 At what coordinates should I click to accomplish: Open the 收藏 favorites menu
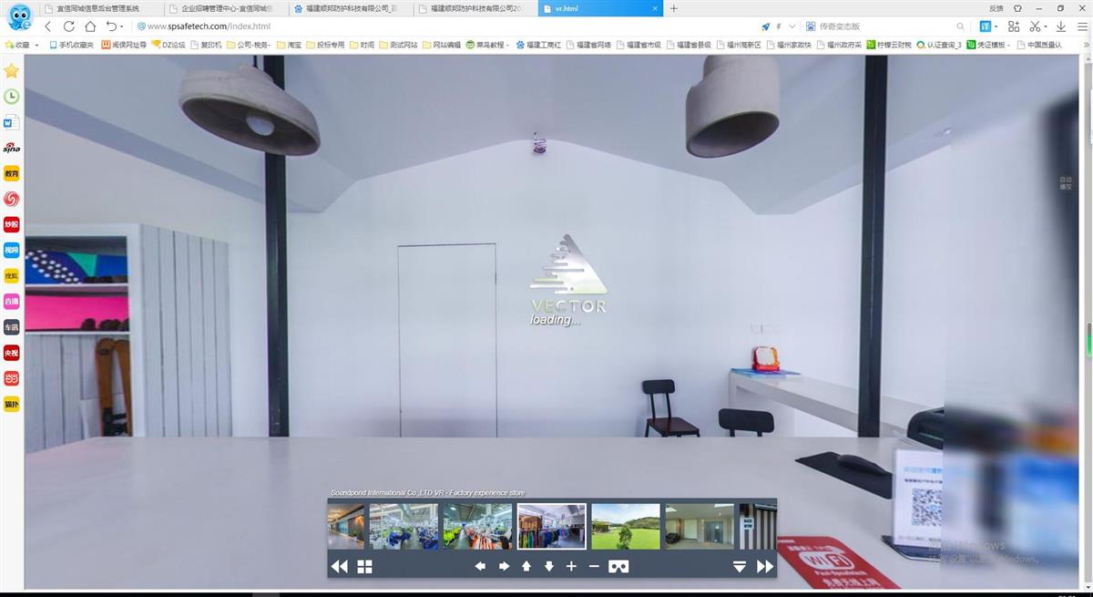point(21,45)
